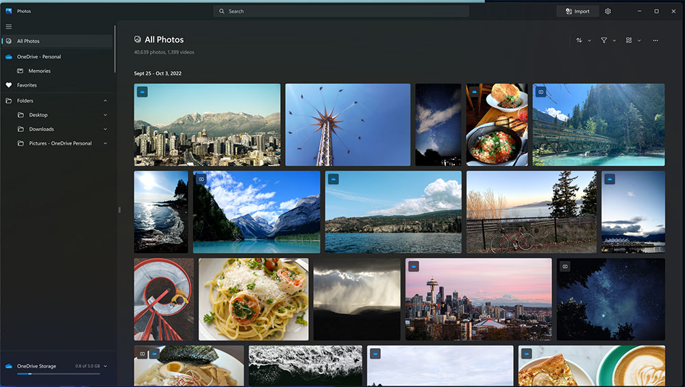This screenshot has width=685, height=387.
Task: Expand the Downloads folder
Action: coord(105,129)
